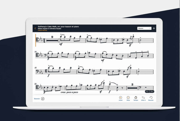Screen dimensions: 180x121
Task: Click measure number 14
Action: pyautogui.click(x=36, y=52)
